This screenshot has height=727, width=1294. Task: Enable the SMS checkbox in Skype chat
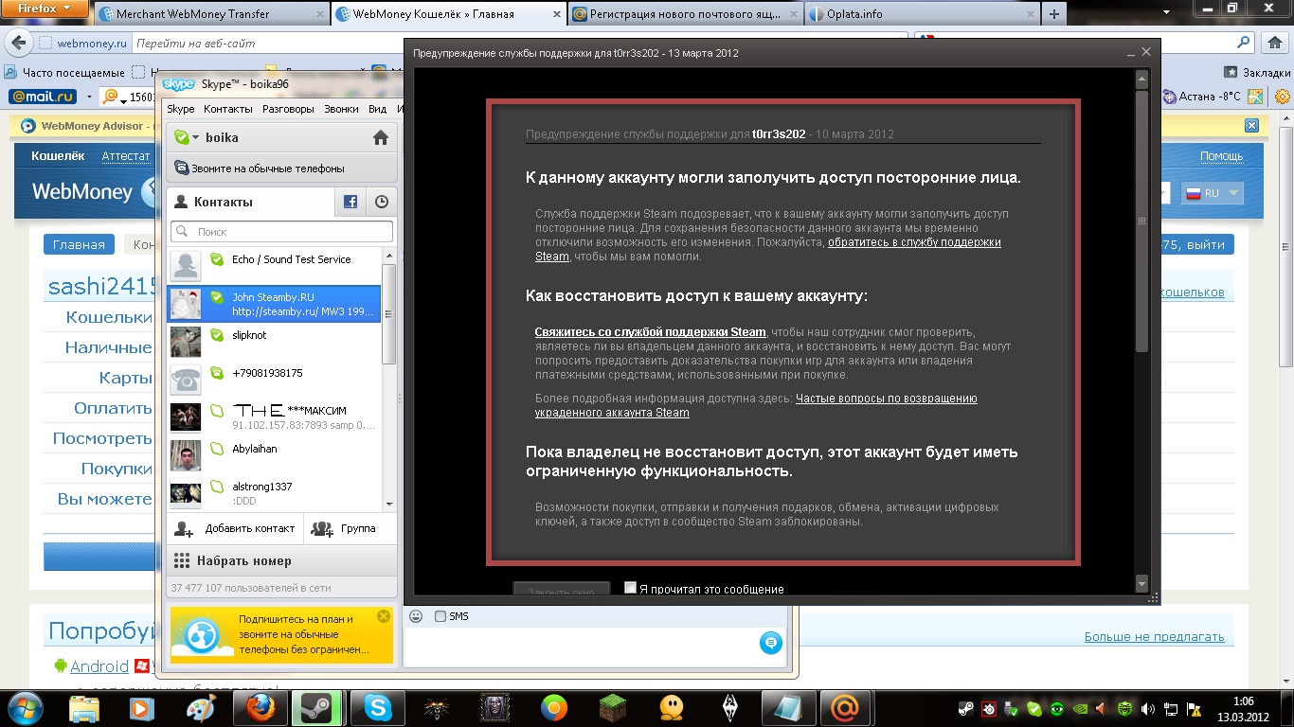point(440,617)
